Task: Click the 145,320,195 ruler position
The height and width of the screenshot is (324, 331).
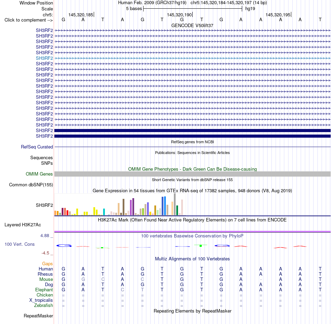Action: coord(278,15)
